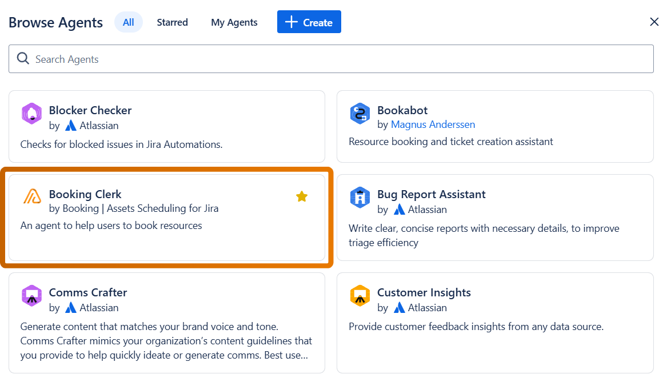Screen dimensions: 667x378
Task: Click the Blocker Checker agent icon
Action: pyautogui.click(x=32, y=114)
